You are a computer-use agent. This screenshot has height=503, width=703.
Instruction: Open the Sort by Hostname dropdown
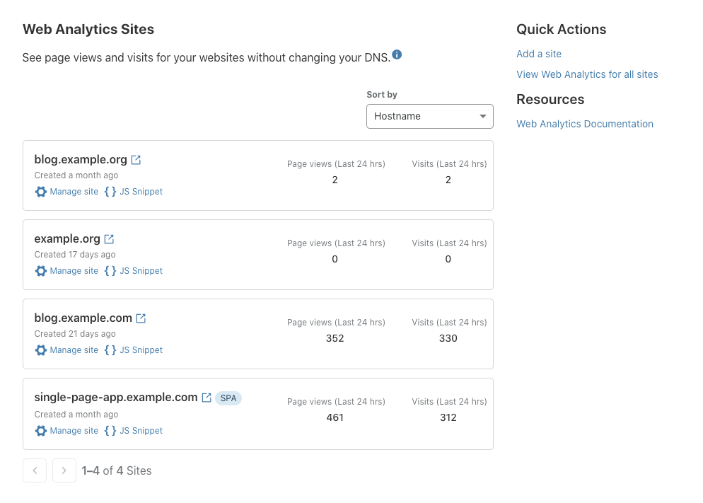(430, 116)
